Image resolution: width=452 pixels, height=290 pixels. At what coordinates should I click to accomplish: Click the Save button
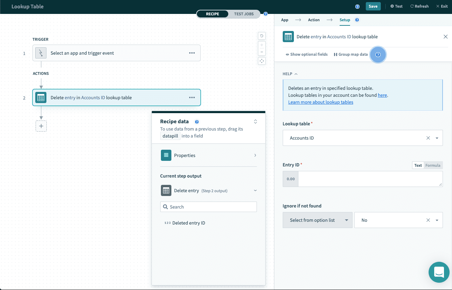373,6
